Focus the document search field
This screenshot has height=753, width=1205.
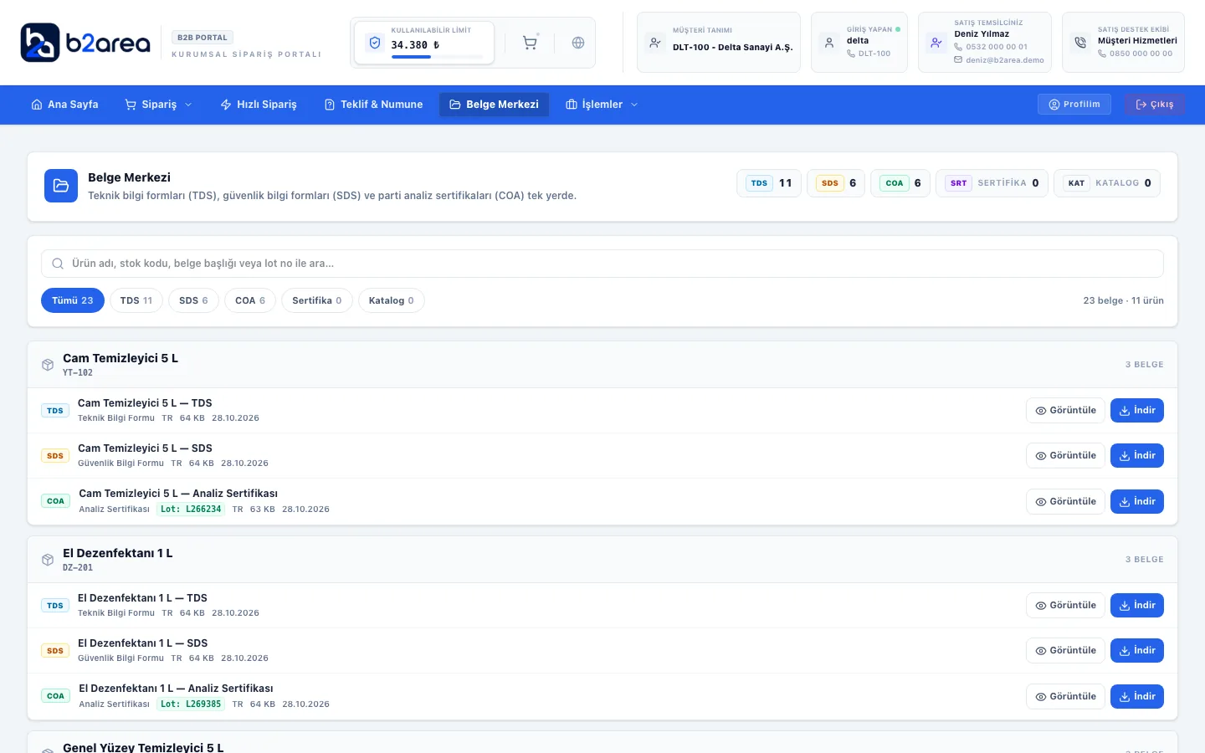(602, 264)
